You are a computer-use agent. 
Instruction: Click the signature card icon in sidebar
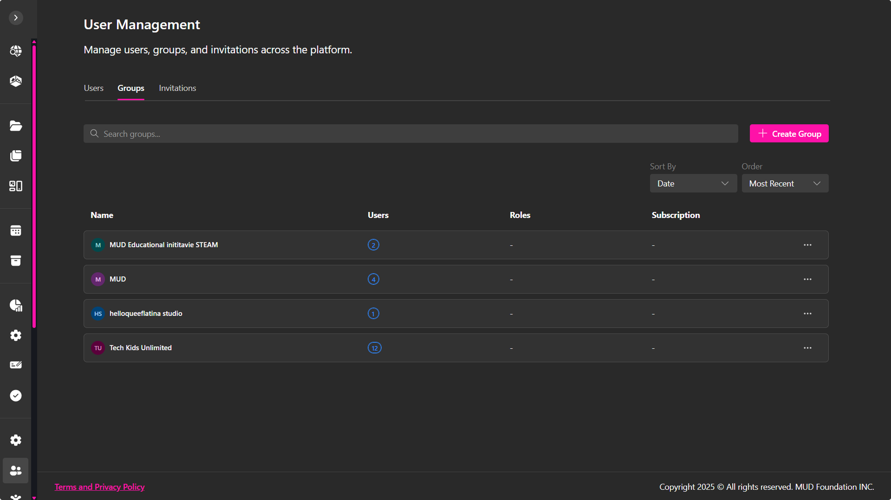tap(16, 365)
